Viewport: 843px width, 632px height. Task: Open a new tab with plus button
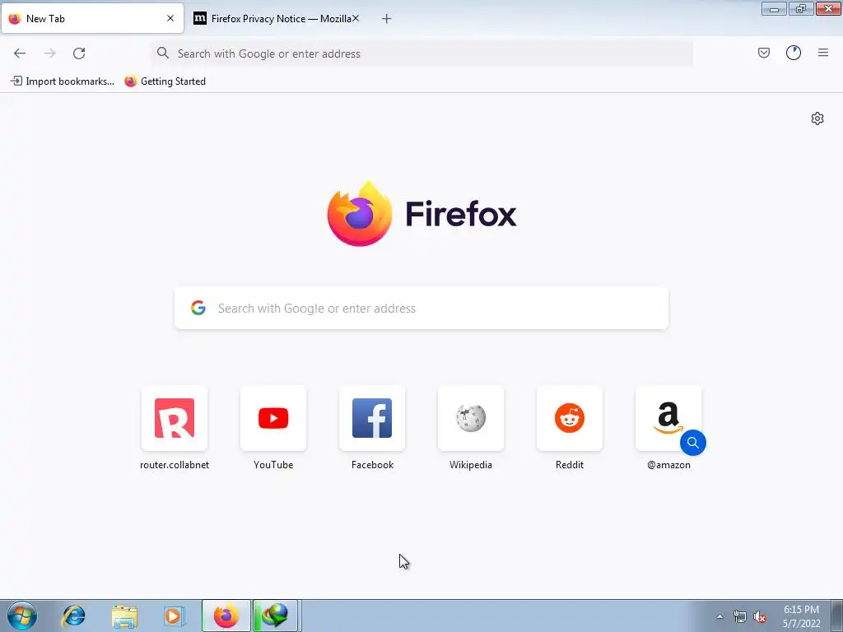pos(386,19)
